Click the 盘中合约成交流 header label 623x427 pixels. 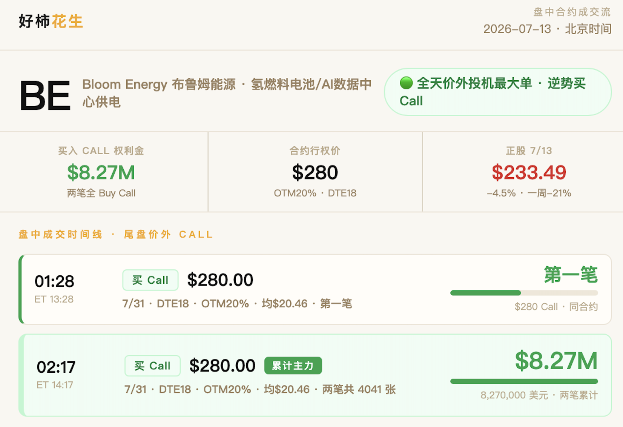pyautogui.click(x=572, y=12)
